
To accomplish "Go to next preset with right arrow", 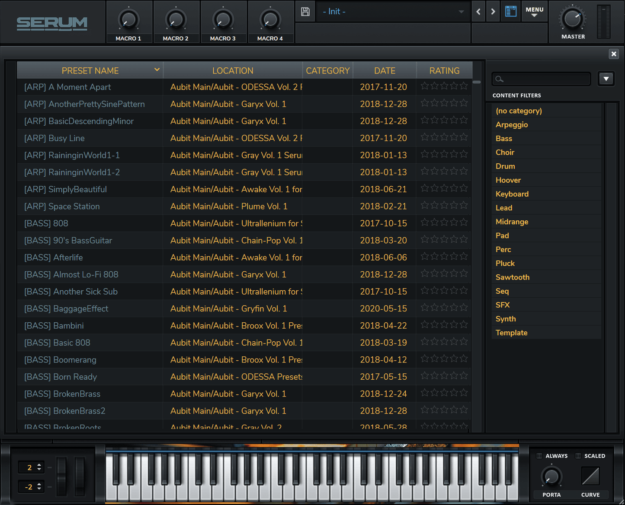I will pyautogui.click(x=493, y=12).
